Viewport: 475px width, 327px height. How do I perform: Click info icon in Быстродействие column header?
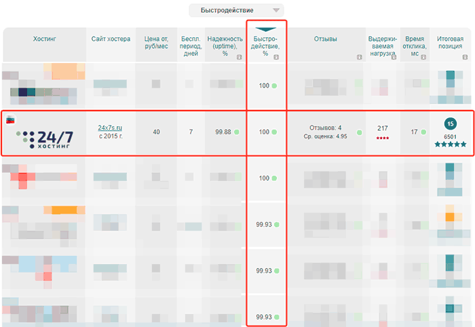pyautogui.click(x=276, y=57)
